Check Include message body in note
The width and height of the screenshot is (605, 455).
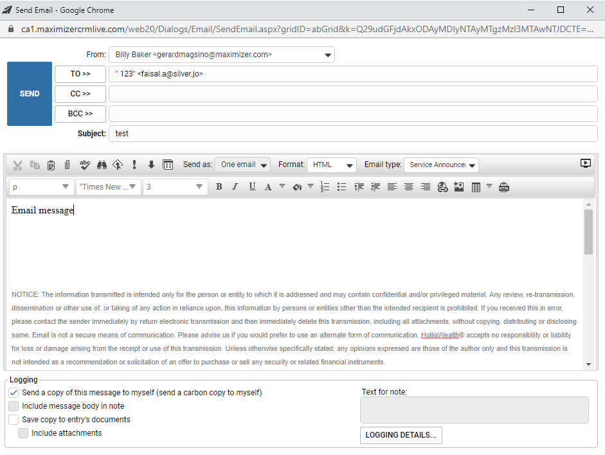[x=14, y=406]
